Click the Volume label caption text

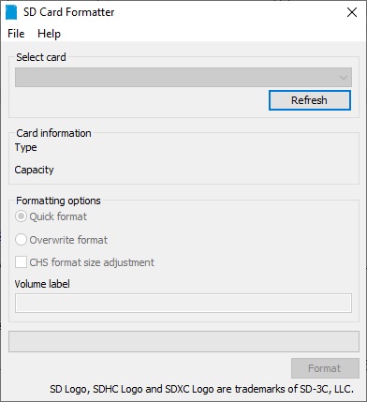[42, 284]
